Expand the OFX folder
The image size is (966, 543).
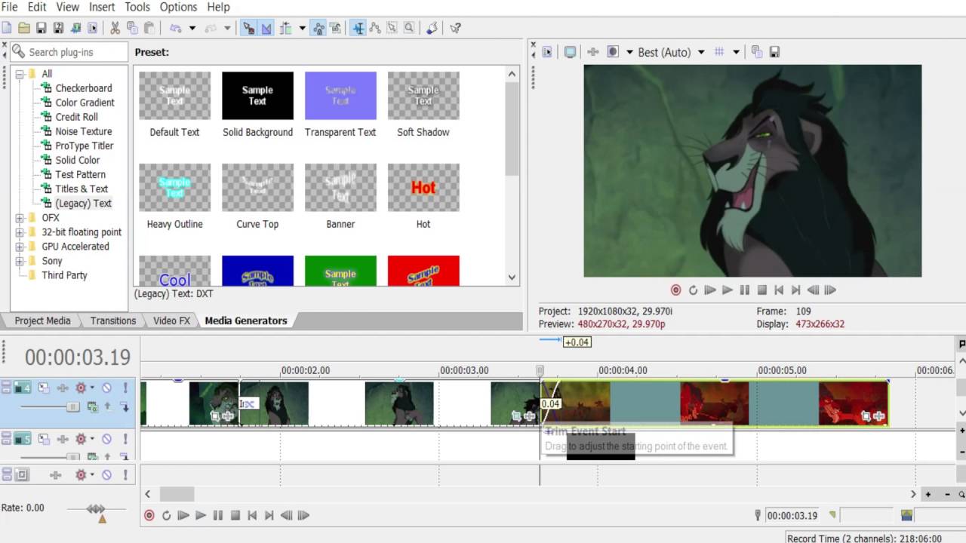[x=20, y=218]
